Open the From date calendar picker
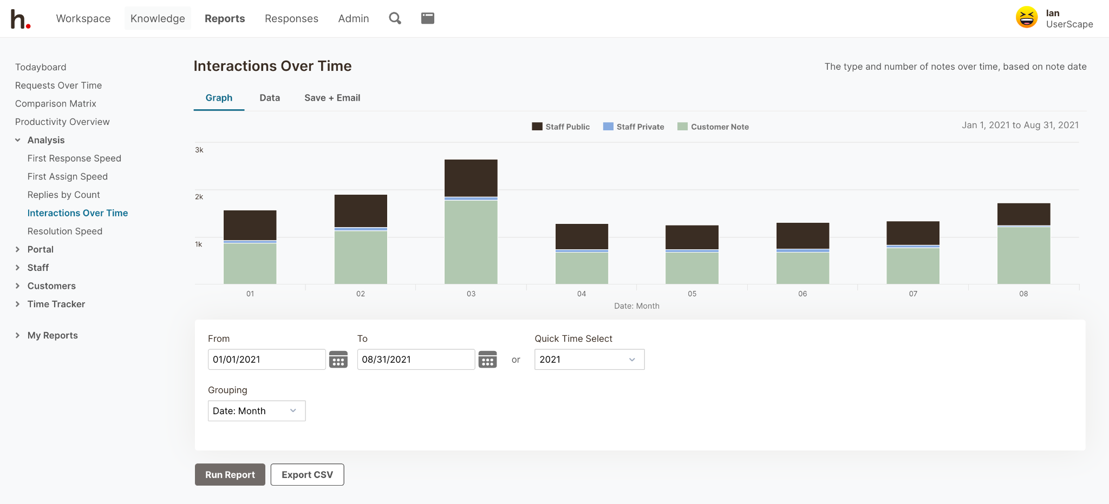The image size is (1109, 504). (x=338, y=360)
